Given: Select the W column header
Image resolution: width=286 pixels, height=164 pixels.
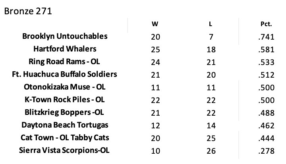Looking at the screenshot, I should tap(155, 24).
